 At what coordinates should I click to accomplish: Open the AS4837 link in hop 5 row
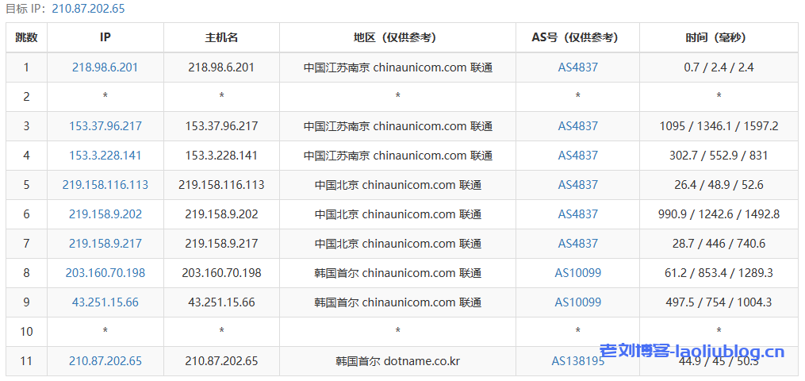pos(577,185)
